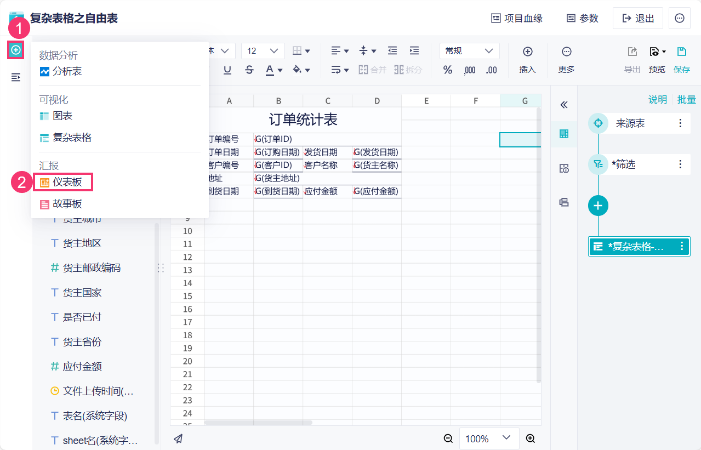Open 项目血缘 project lineage
This screenshot has width=701, height=450.
(x=517, y=18)
